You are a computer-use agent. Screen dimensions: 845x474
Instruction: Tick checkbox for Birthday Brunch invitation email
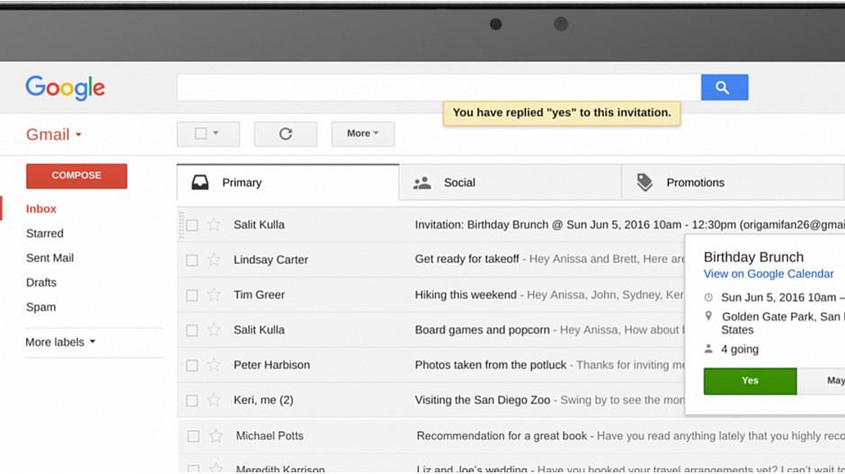(191, 225)
